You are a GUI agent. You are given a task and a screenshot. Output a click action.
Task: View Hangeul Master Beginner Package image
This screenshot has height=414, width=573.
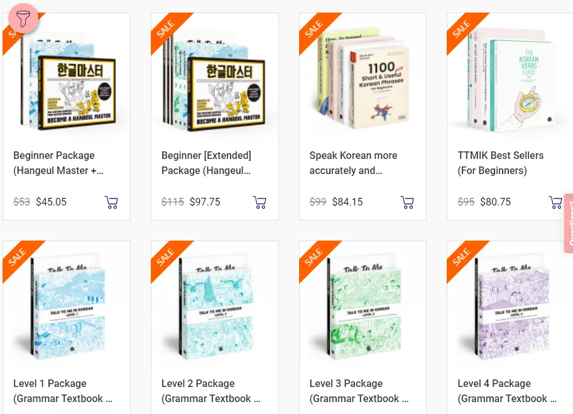68,81
